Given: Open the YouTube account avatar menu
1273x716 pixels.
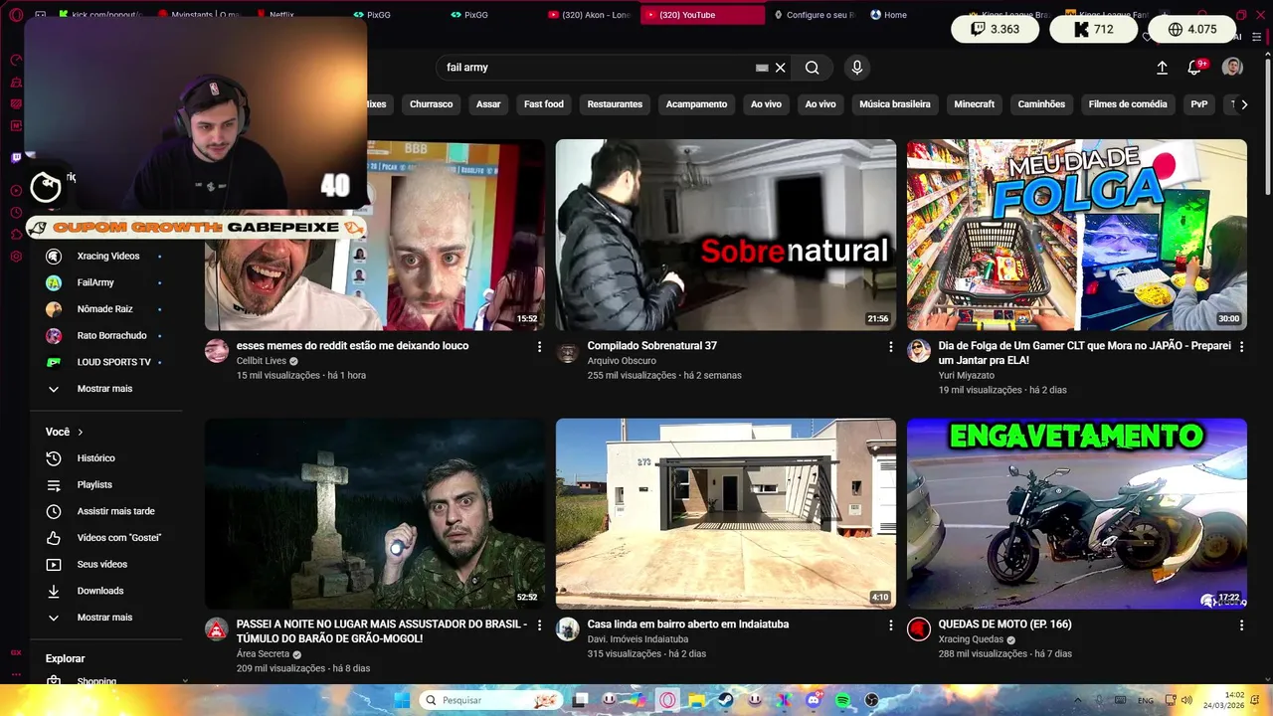Looking at the screenshot, I should click(1232, 68).
